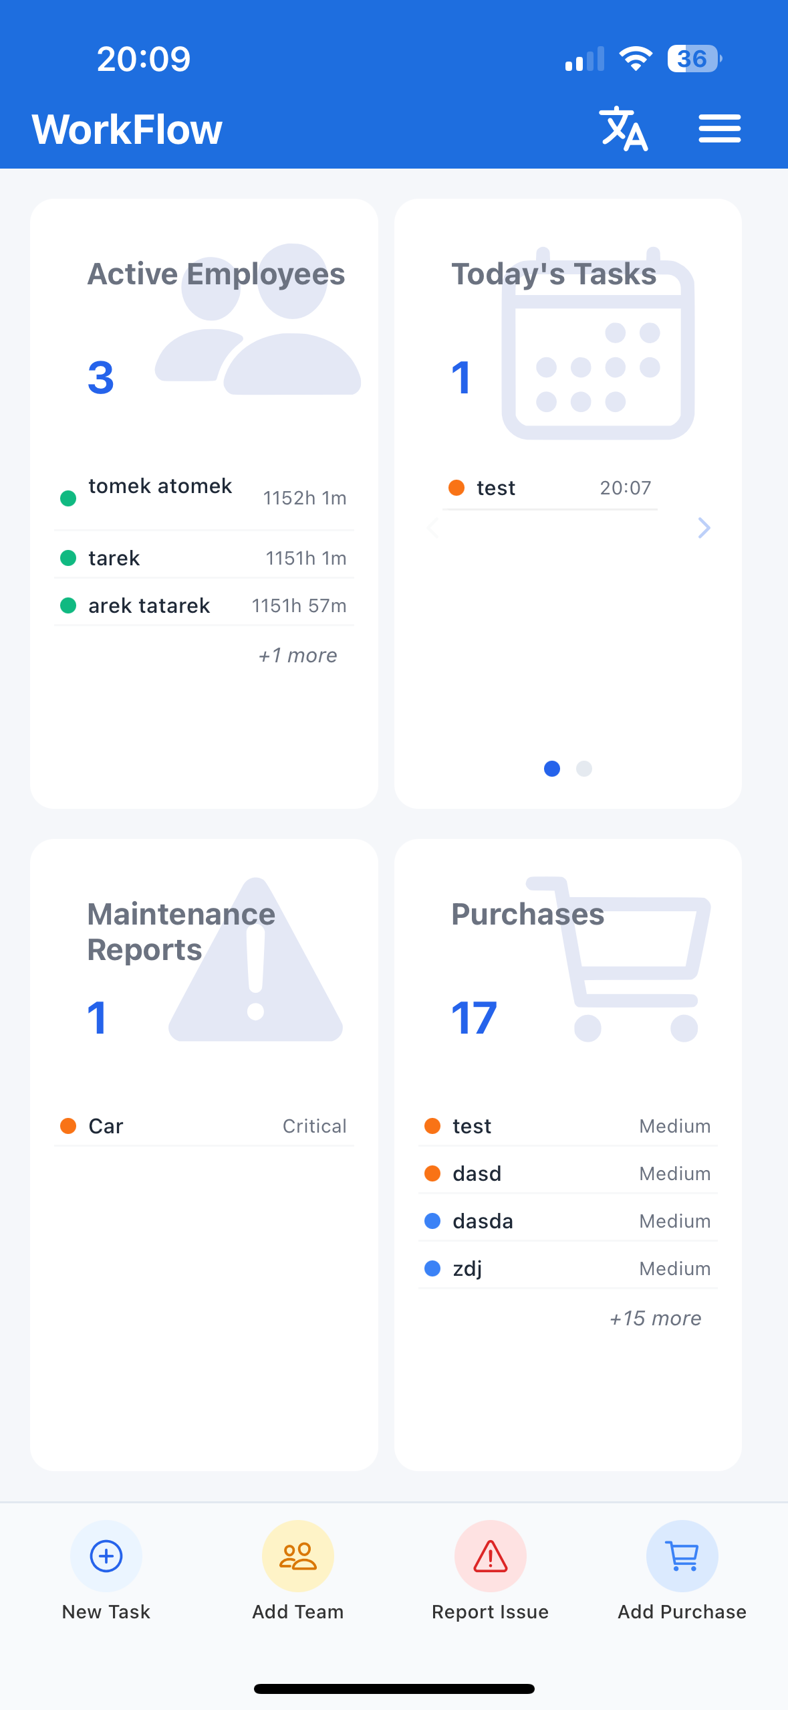Viewport: 788px width, 1710px height.
Task: Tap the home indicator bar
Action: coord(394,1689)
